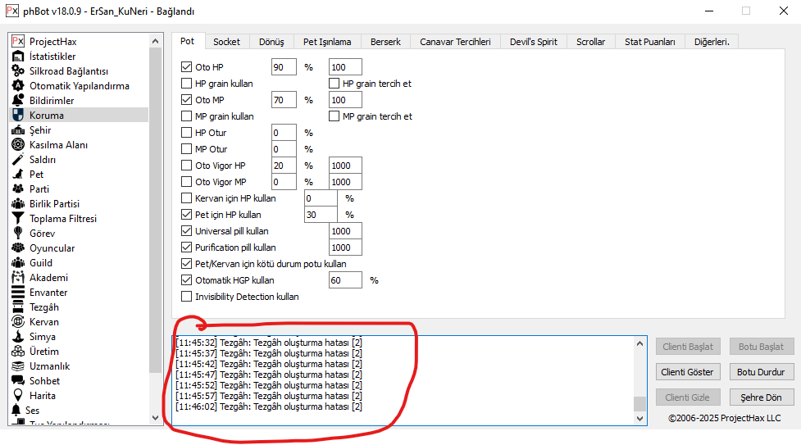The height and width of the screenshot is (445, 801).
Task: Open Kasılma Alanı target icon
Action: point(18,145)
